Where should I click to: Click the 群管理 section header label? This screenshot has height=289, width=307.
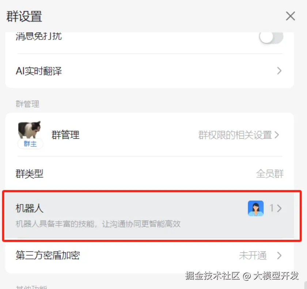27,104
